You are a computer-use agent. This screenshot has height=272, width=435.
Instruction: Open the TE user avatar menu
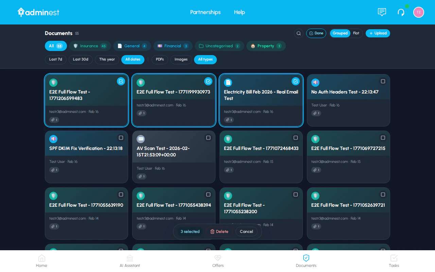point(419,12)
